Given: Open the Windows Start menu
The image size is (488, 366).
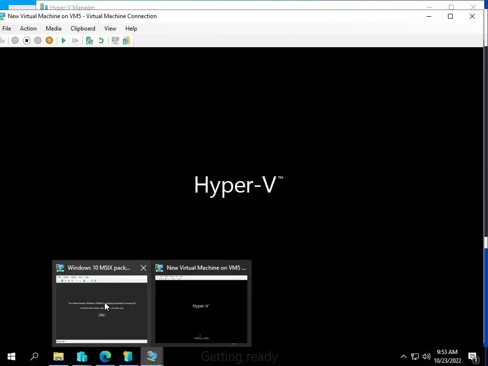Looking at the screenshot, I should point(11,356).
